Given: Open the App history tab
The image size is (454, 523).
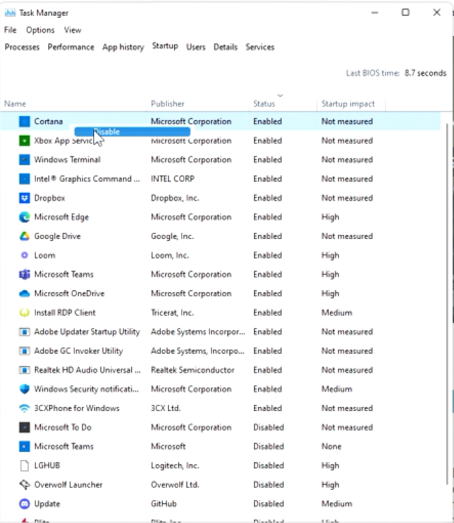Looking at the screenshot, I should pyautogui.click(x=123, y=47).
